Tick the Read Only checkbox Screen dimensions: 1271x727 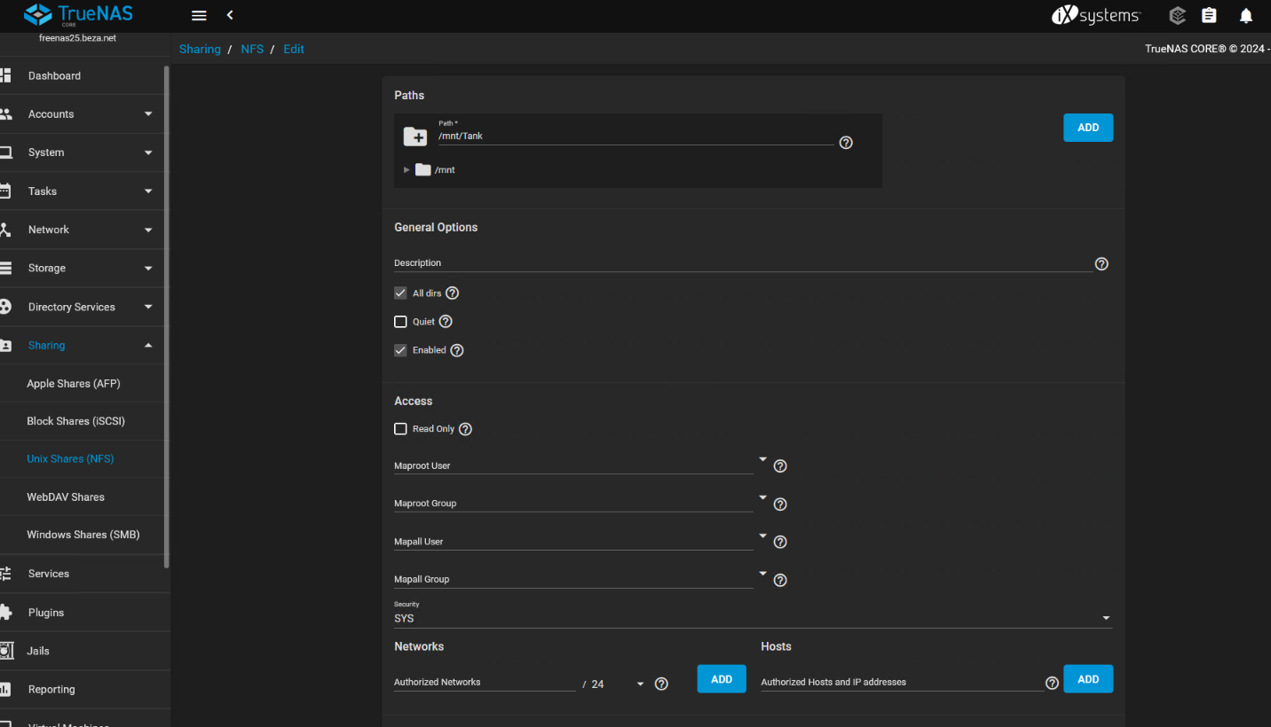coord(400,429)
